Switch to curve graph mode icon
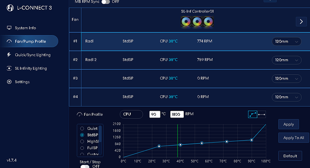 252,114
